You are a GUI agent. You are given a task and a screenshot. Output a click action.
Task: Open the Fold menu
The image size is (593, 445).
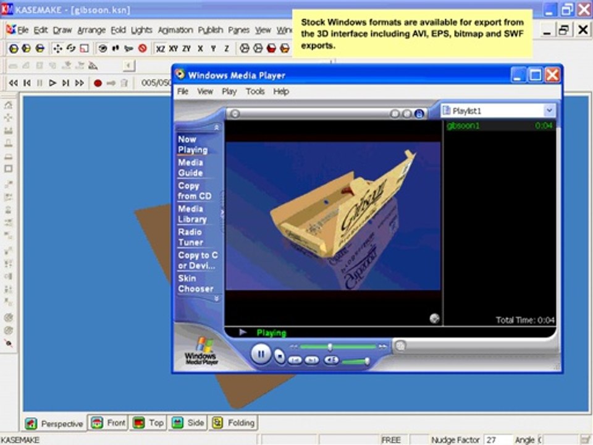tap(118, 30)
